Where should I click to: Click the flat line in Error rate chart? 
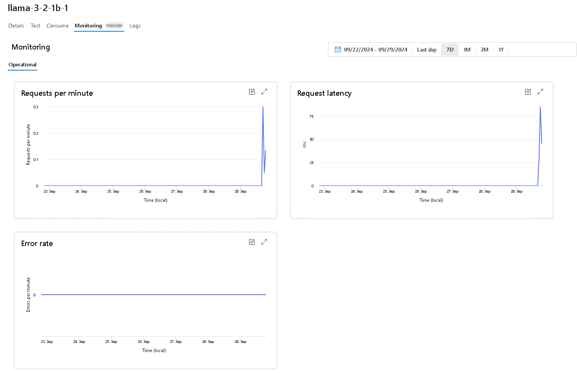pos(153,294)
